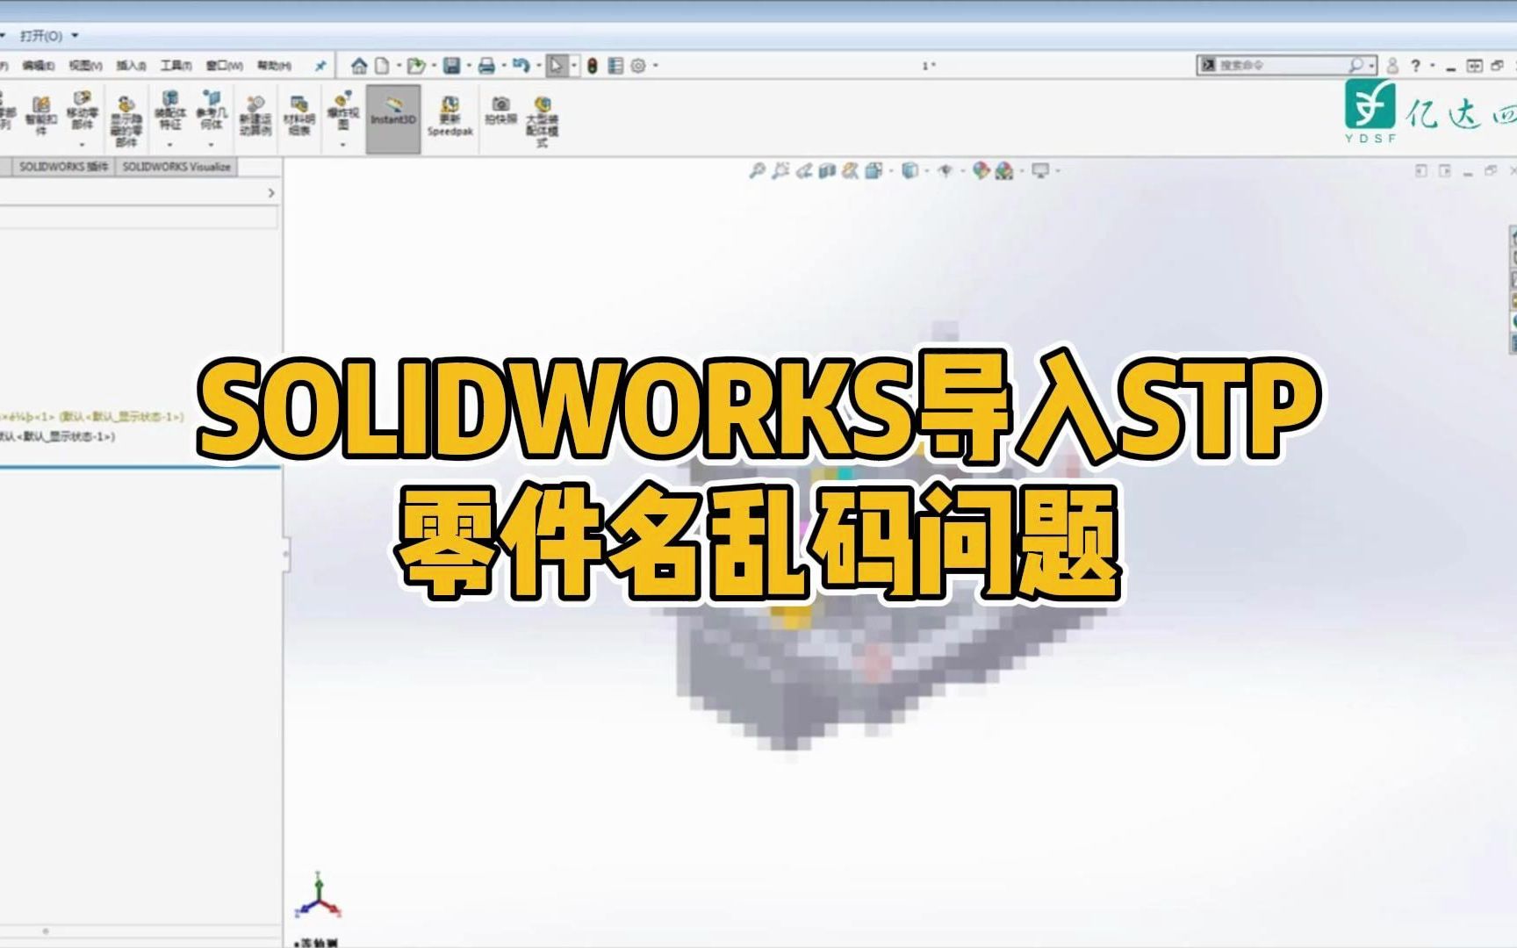Viewport: 1517px width, 948px height.
Task: Click the 爆炸视图 (Exploded View) tool
Action: [x=343, y=111]
